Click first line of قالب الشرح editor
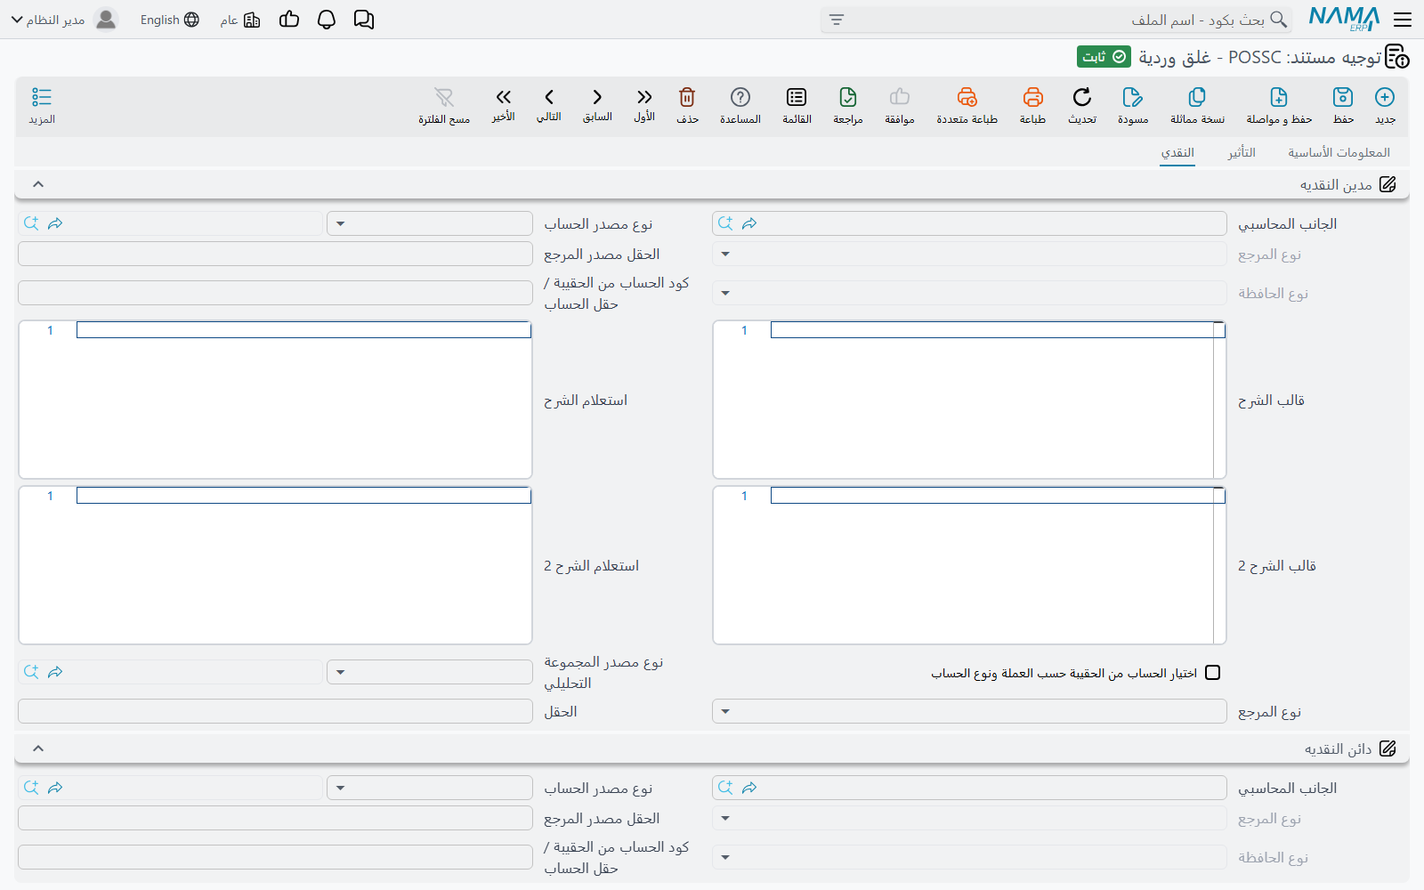1424x890 pixels. [997, 330]
